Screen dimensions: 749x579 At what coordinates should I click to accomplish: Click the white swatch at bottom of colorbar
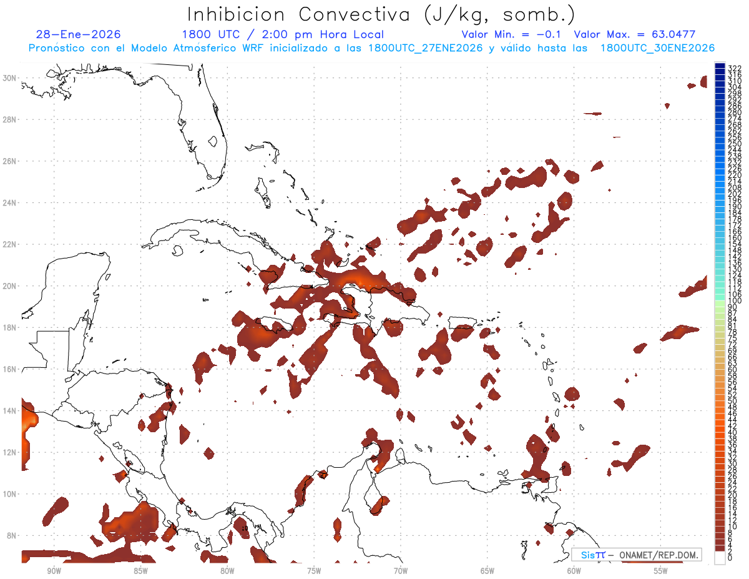720,557
